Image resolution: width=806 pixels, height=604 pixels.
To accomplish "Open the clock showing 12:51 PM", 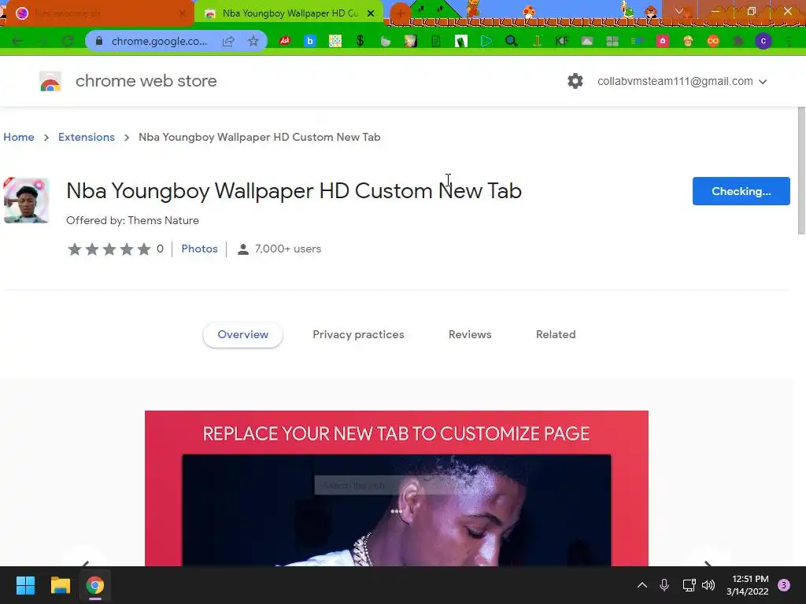I will click(748, 585).
